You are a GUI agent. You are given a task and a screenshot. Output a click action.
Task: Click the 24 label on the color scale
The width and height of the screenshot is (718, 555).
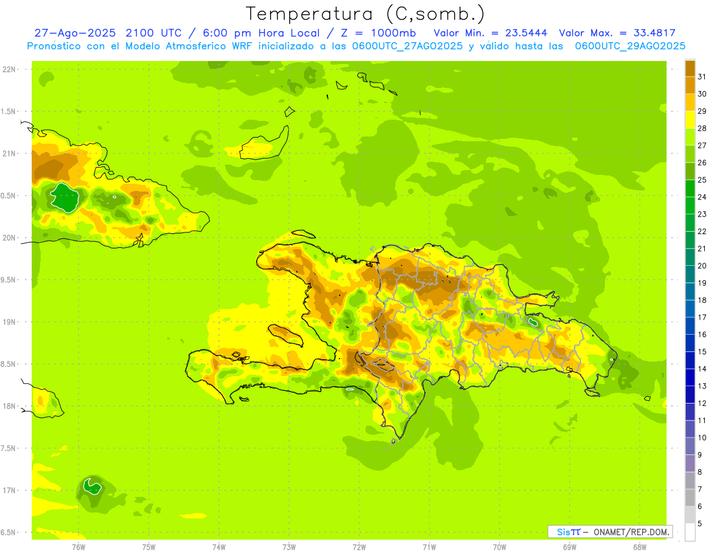point(702,197)
